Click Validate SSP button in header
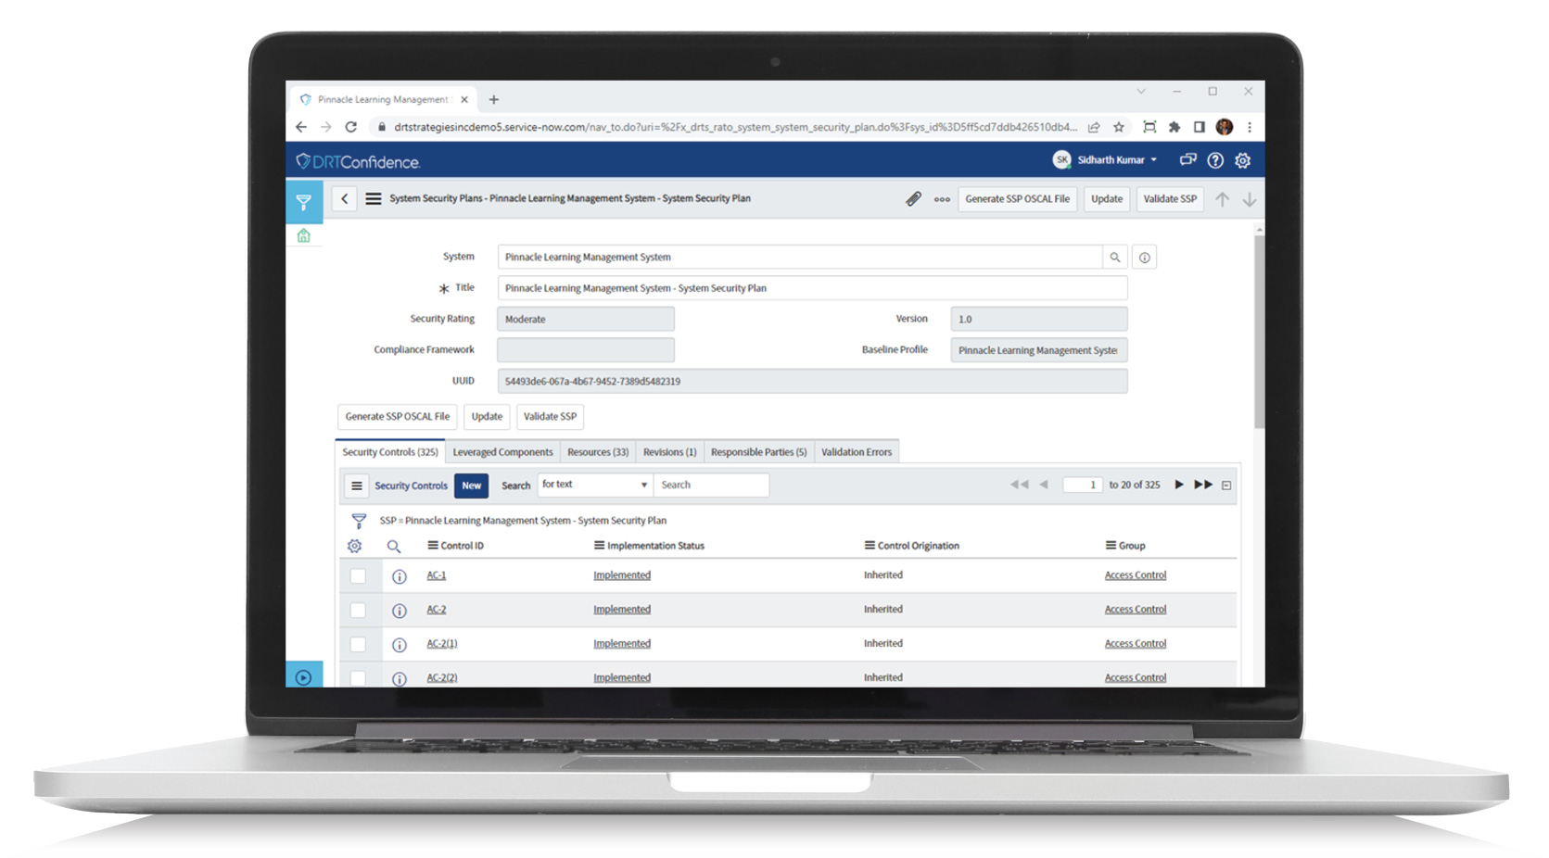Viewport: 1549px width, 858px height. pyautogui.click(x=1170, y=199)
